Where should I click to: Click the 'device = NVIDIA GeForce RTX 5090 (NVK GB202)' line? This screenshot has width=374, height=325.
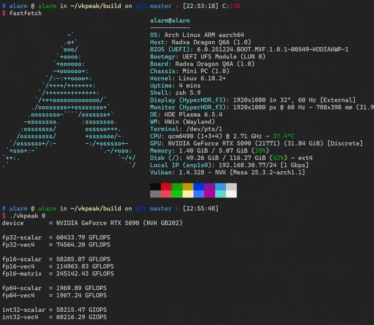pyautogui.click(x=92, y=223)
